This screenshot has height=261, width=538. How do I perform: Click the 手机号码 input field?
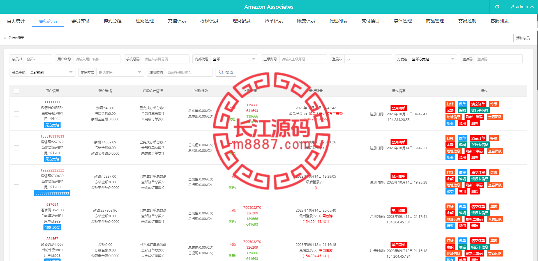pyautogui.click(x=165, y=59)
